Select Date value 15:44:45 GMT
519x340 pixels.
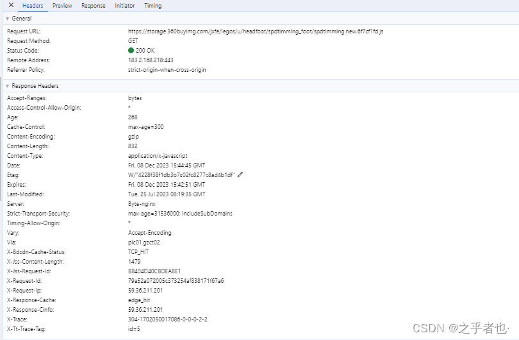click(x=167, y=166)
